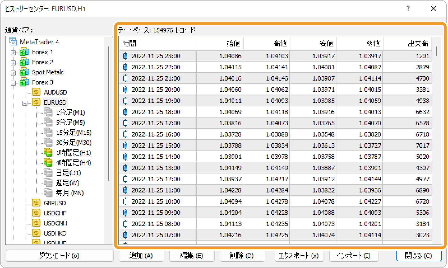Click open price 1.04149 in 13:00 row
This screenshot has width=448, height=268.
(230, 168)
